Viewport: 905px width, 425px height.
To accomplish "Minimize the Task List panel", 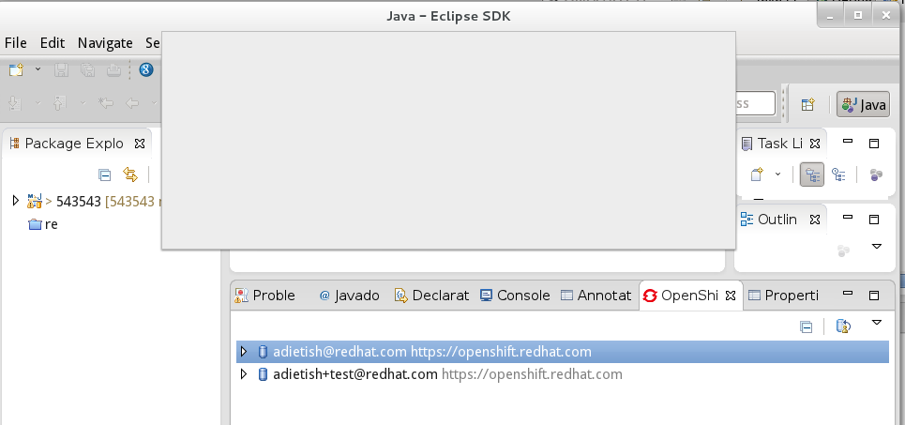I will click(x=847, y=141).
